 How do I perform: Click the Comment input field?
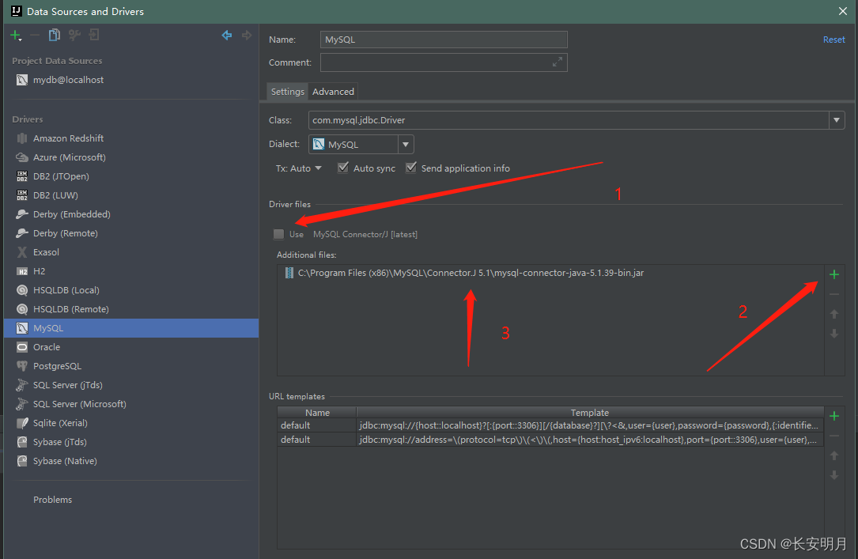444,62
